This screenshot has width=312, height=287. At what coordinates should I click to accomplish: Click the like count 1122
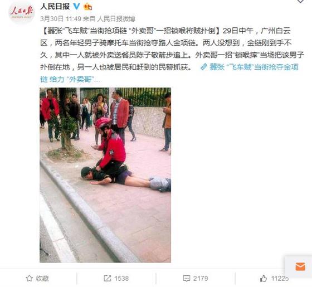(278, 278)
